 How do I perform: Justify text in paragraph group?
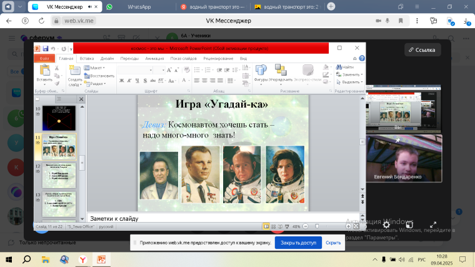click(220, 80)
